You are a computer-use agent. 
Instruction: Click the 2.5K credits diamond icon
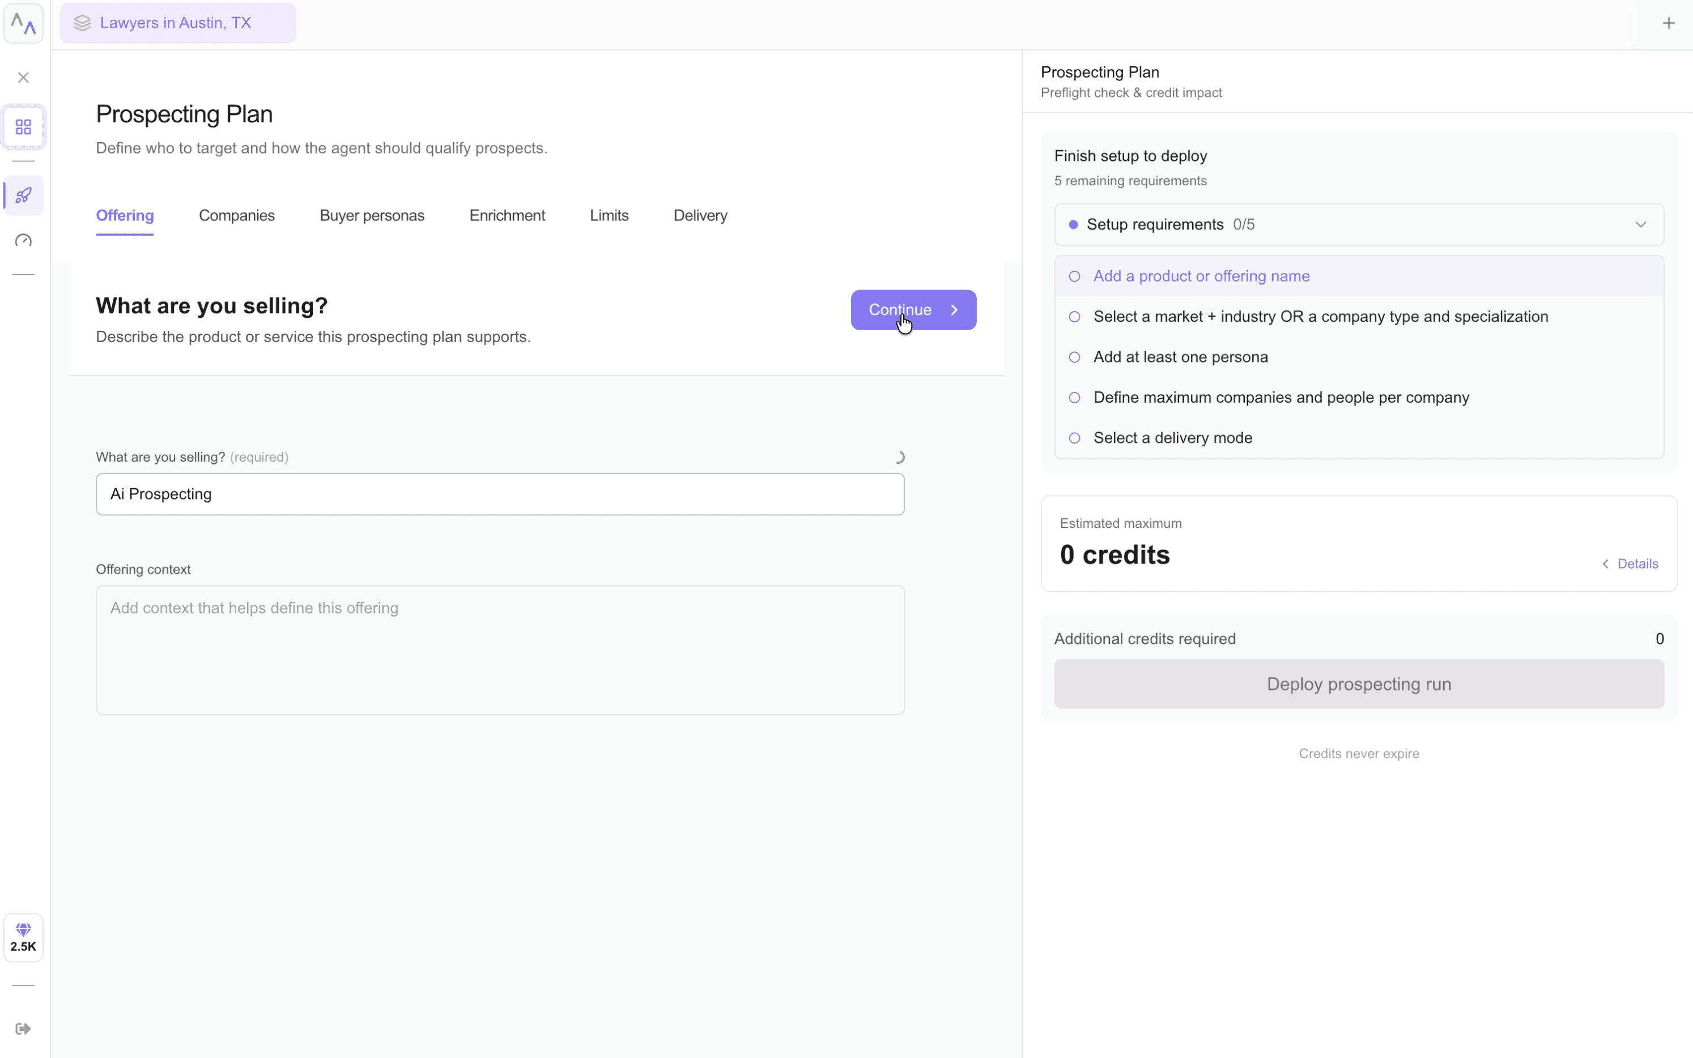(x=23, y=937)
